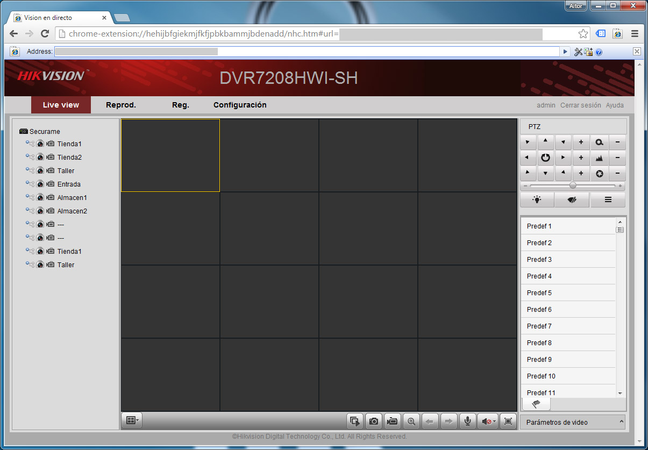Bookmark this page with the star icon
This screenshot has width=648, height=450.
583,34
